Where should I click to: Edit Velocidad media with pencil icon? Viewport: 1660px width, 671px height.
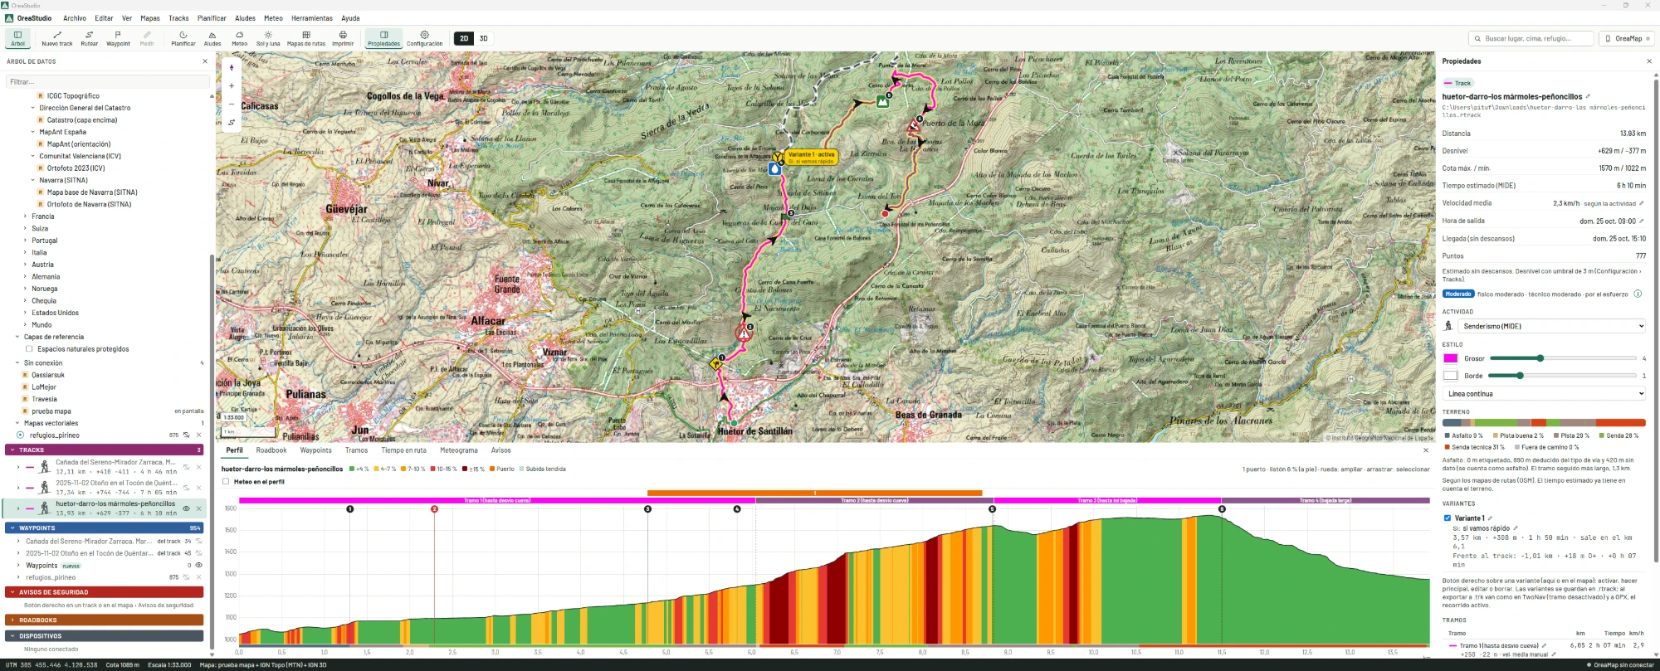point(1641,203)
